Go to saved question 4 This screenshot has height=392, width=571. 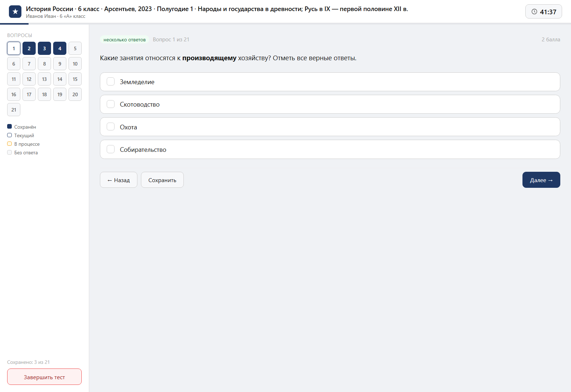(60, 48)
